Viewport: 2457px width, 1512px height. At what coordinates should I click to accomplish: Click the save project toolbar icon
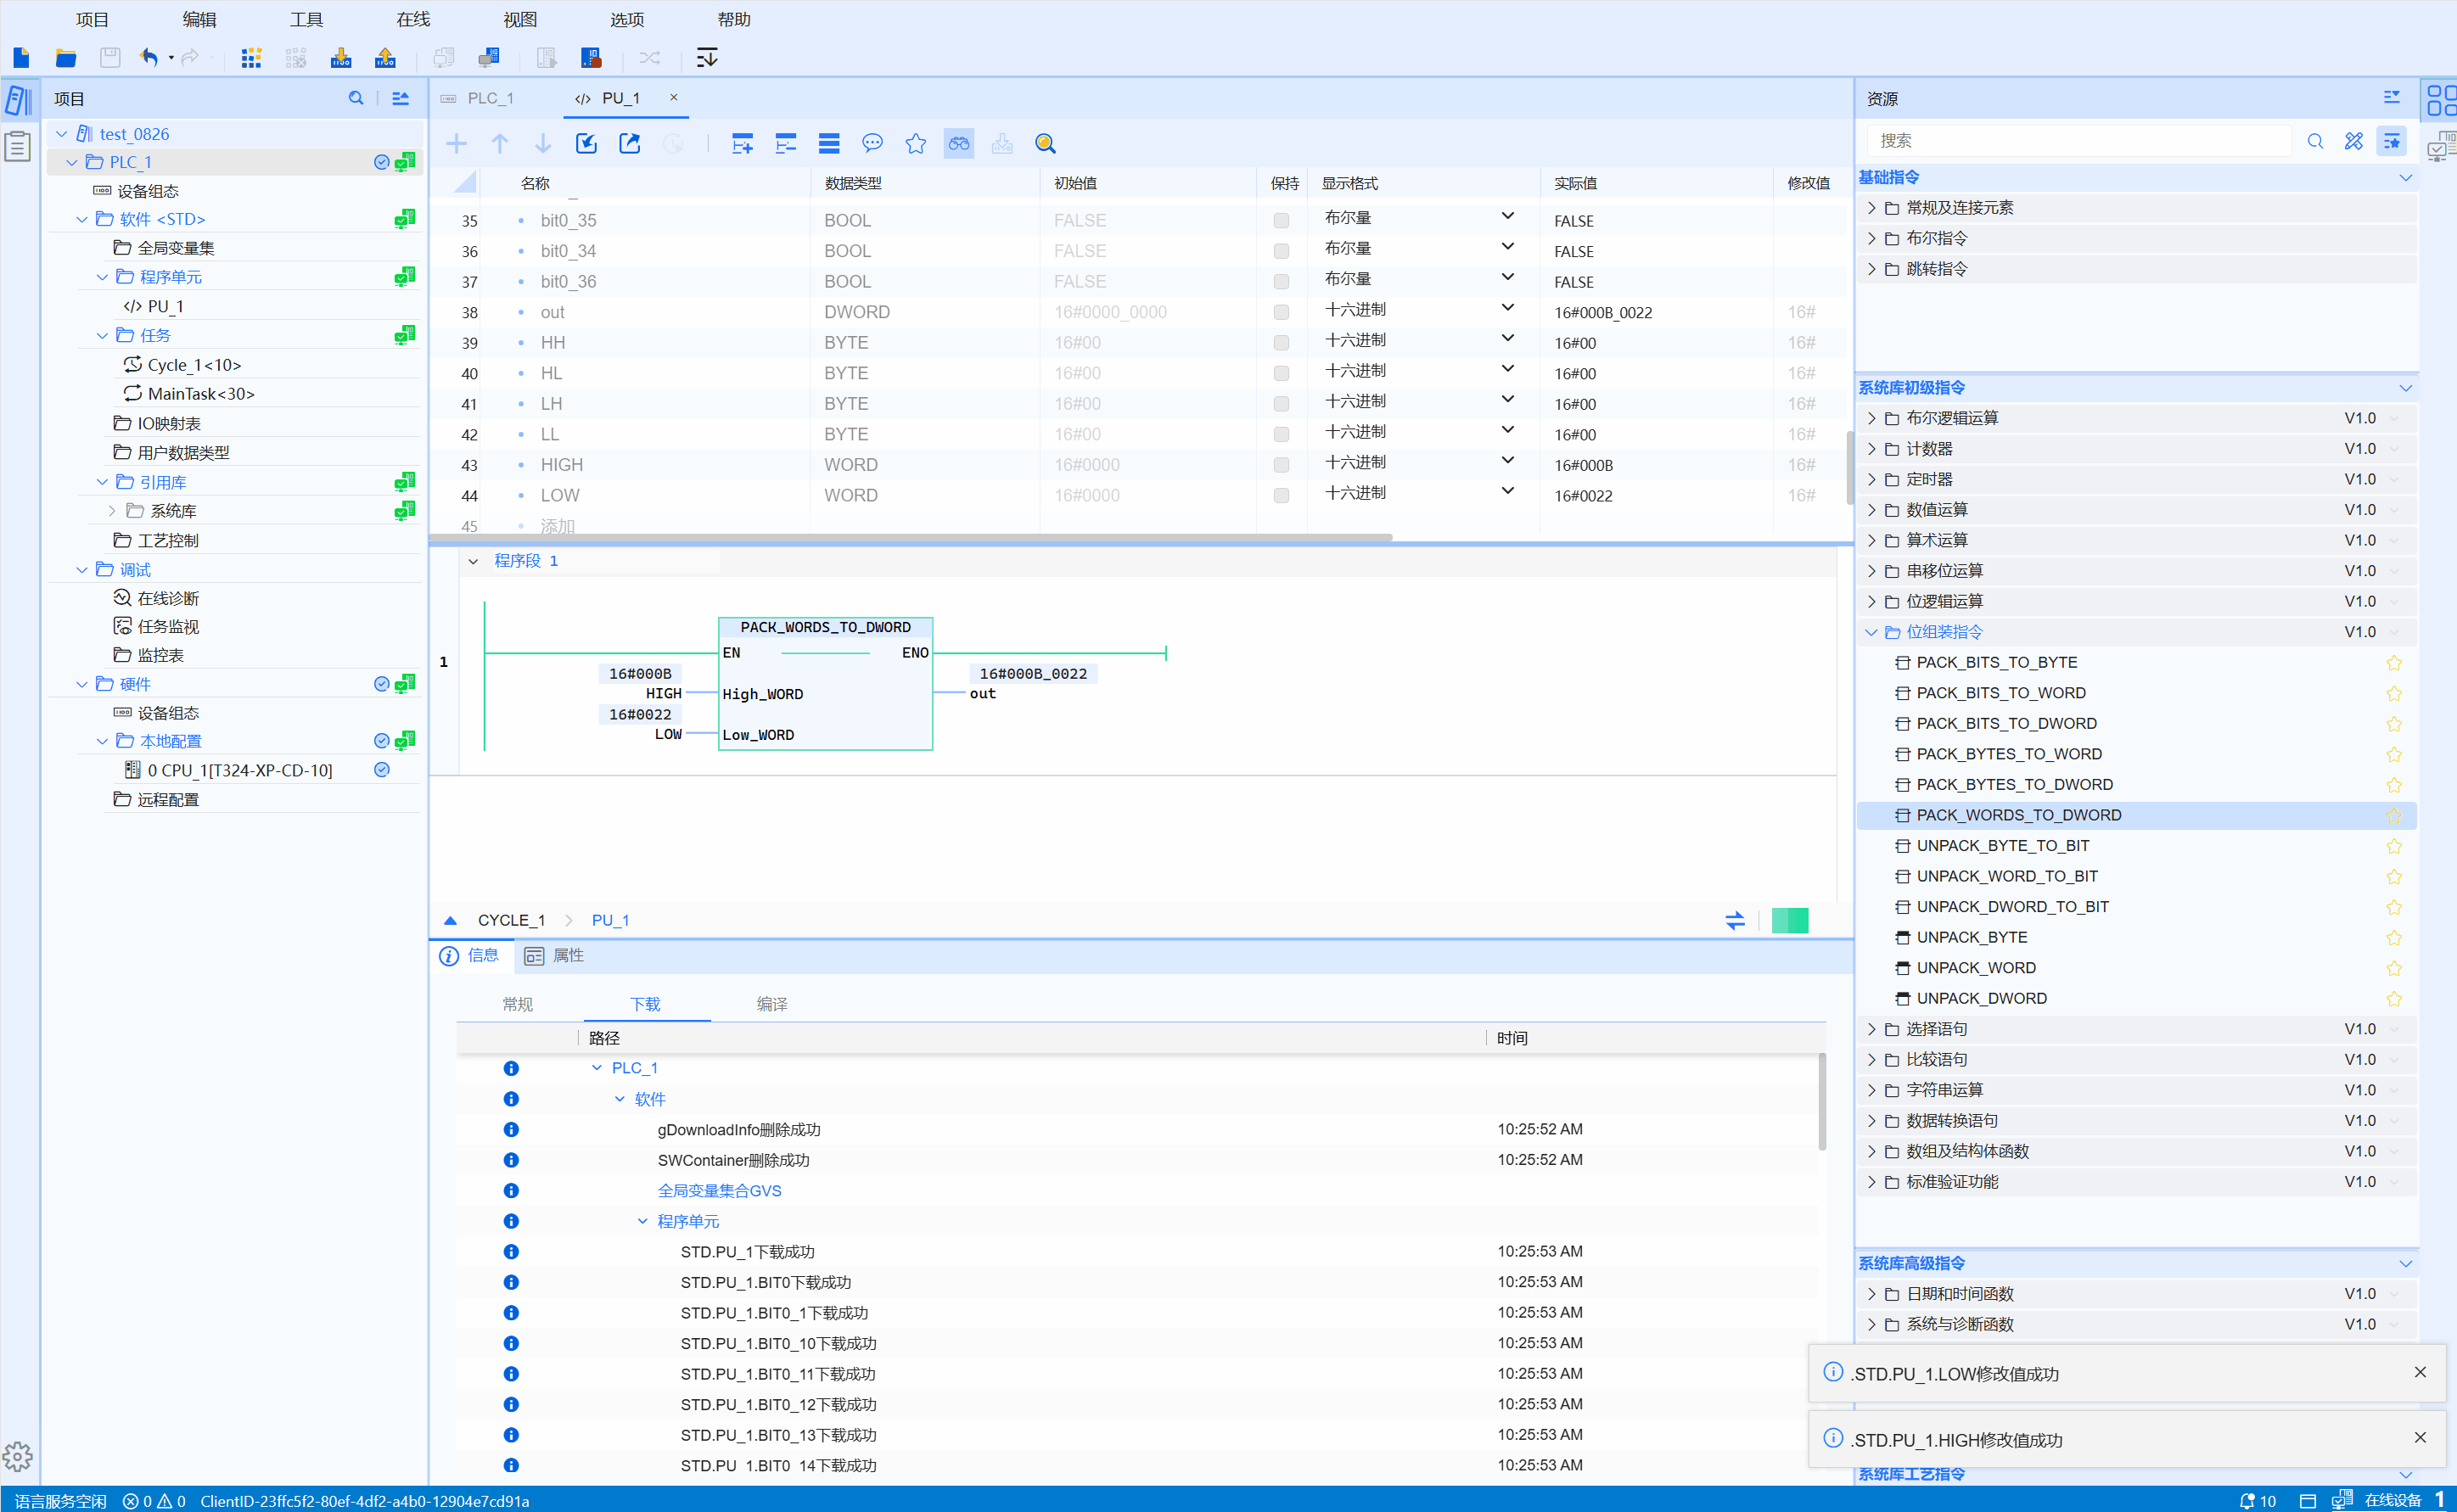point(110,58)
